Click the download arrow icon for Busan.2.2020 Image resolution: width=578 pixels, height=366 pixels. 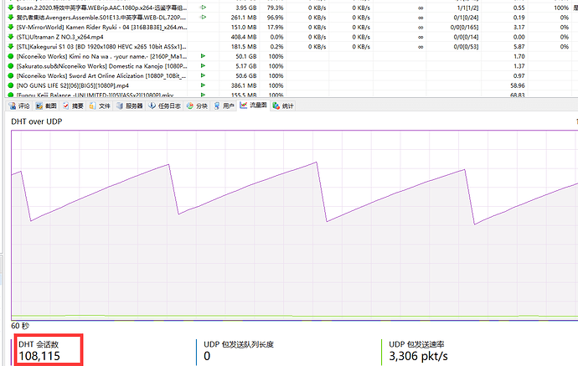[x=11, y=8]
